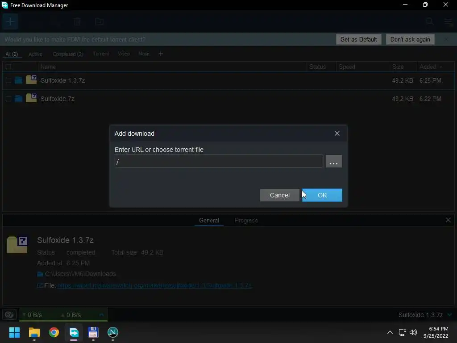Image resolution: width=457 pixels, height=343 pixels.
Task: Add a new tag with plus icon
Action: (161, 54)
